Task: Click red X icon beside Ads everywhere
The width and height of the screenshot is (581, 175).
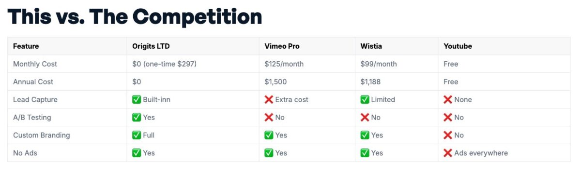Action: [448, 153]
